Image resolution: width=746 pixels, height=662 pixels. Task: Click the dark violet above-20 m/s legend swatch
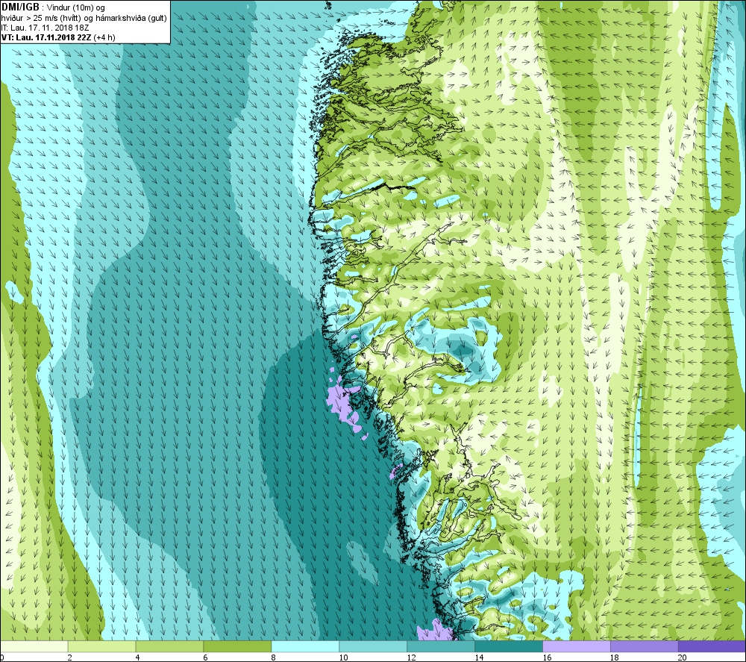coord(712,646)
